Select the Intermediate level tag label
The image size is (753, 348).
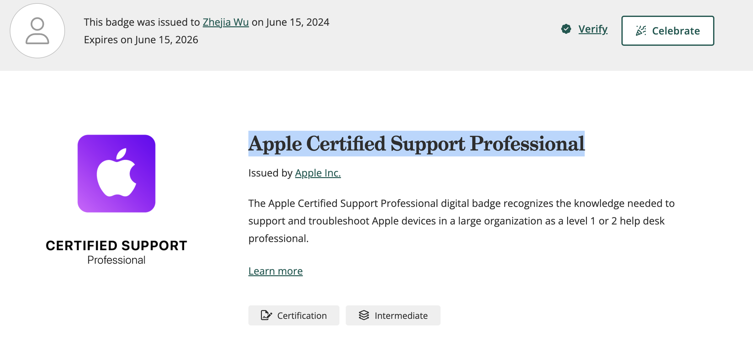[x=401, y=316]
